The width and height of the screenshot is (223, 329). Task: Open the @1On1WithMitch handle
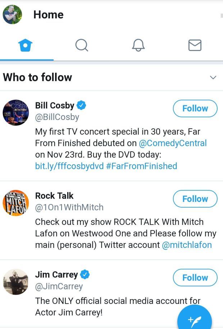[x=69, y=207]
